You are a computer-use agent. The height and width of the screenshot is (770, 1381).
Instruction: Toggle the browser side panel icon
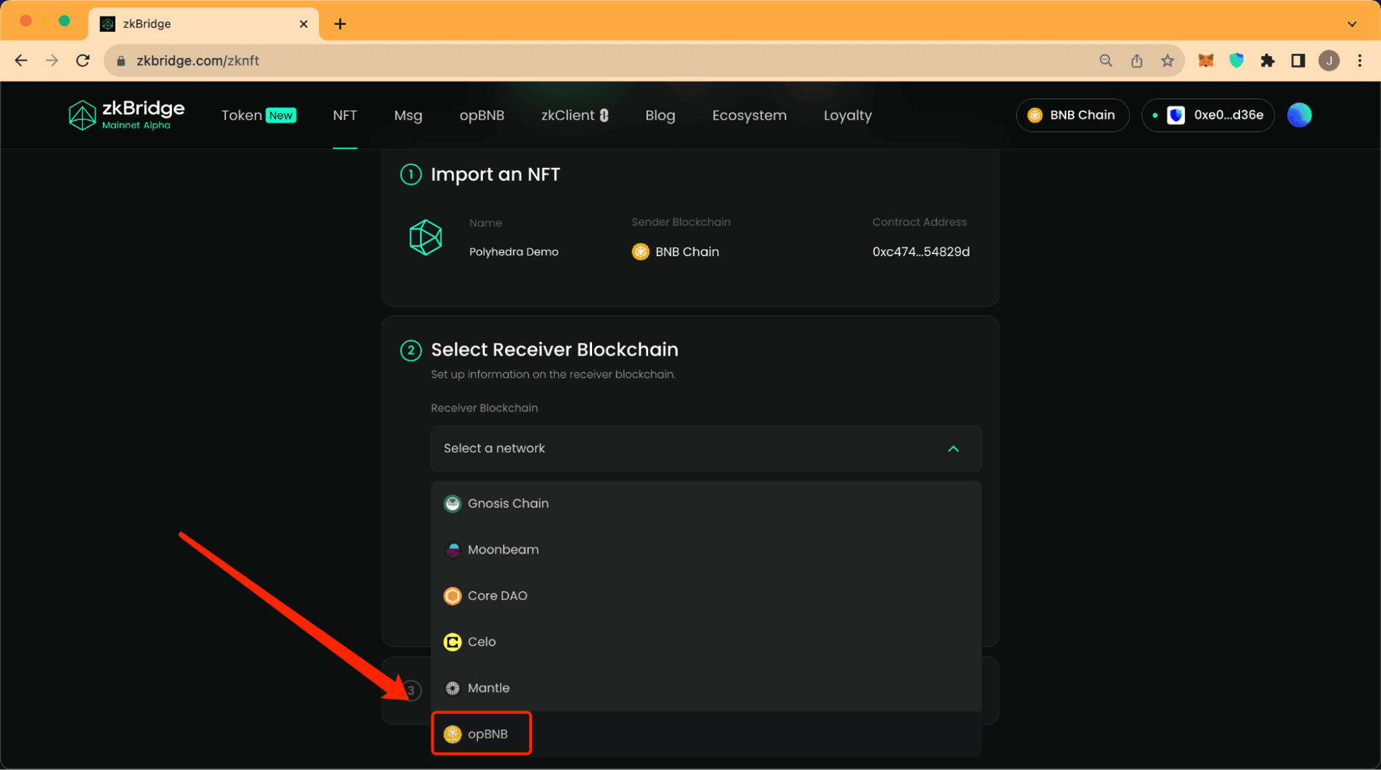(1298, 61)
